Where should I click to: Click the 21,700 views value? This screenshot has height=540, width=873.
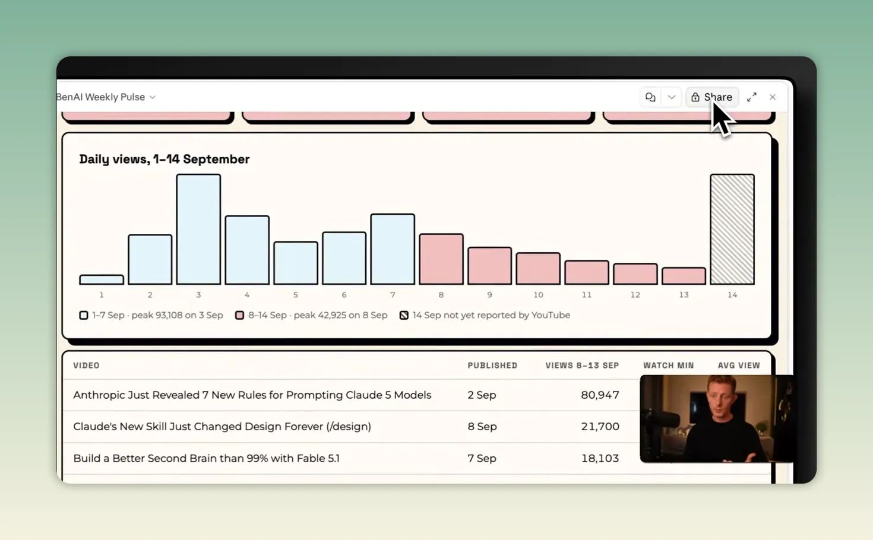pyautogui.click(x=600, y=427)
